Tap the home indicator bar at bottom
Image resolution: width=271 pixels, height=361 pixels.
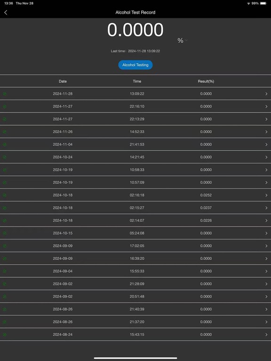click(x=135, y=358)
